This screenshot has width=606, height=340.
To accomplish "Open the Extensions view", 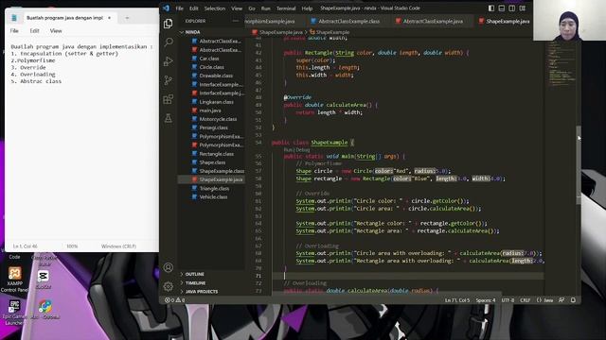I will pyautogui.click(x=169, y=99).
